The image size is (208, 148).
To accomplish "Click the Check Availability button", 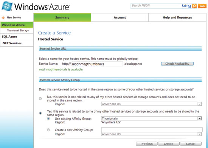I will point(177,64).
